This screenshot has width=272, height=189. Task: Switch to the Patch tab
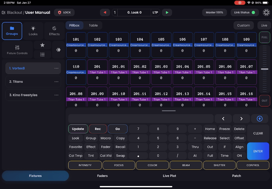tap(236, 176)
